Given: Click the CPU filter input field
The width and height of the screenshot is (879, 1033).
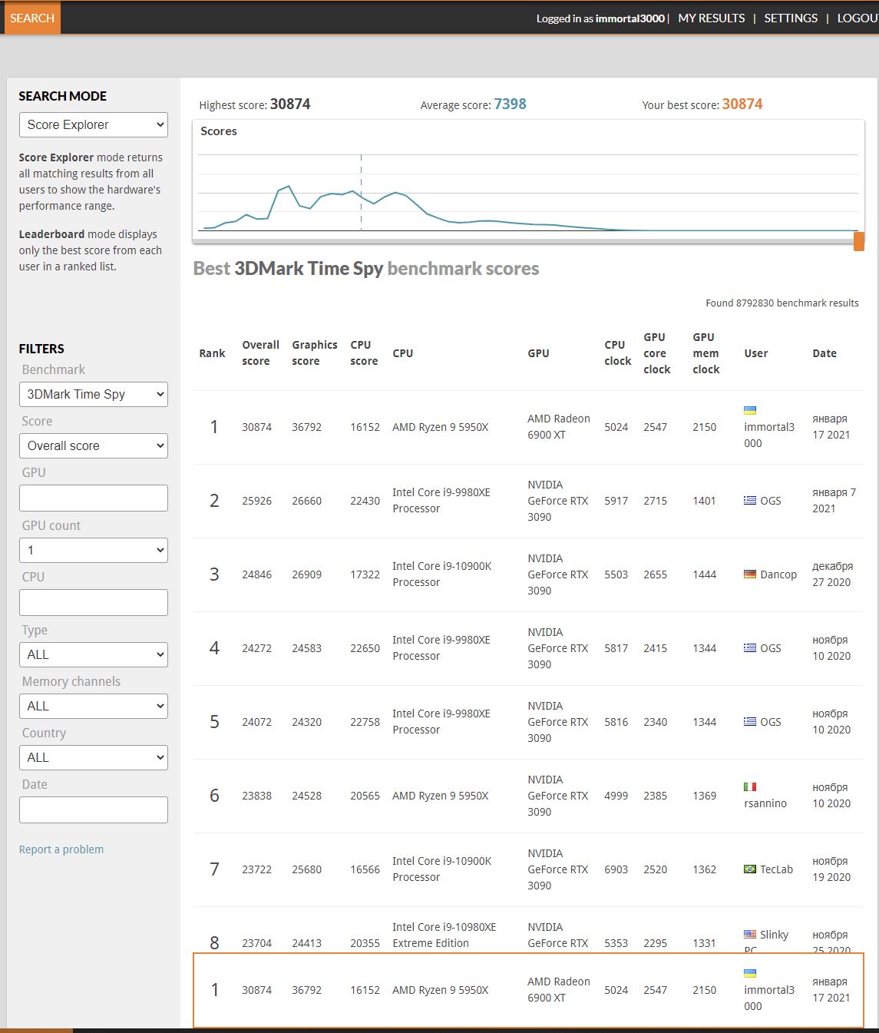Looking at the screenshot, I should [94, 602].
